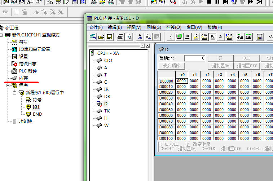Open the 在线(O) menu

pyautogui.click(x=173, y=27)
